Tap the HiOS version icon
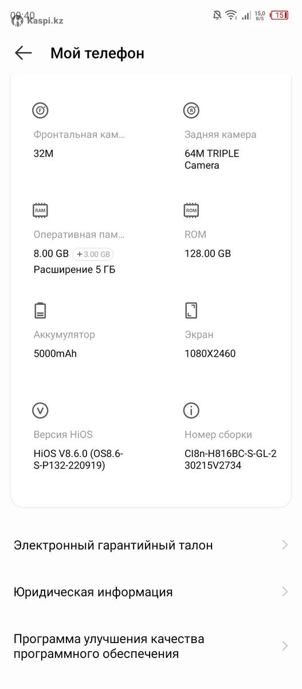This screenshot has width=302, height=689. coord(40,411)
